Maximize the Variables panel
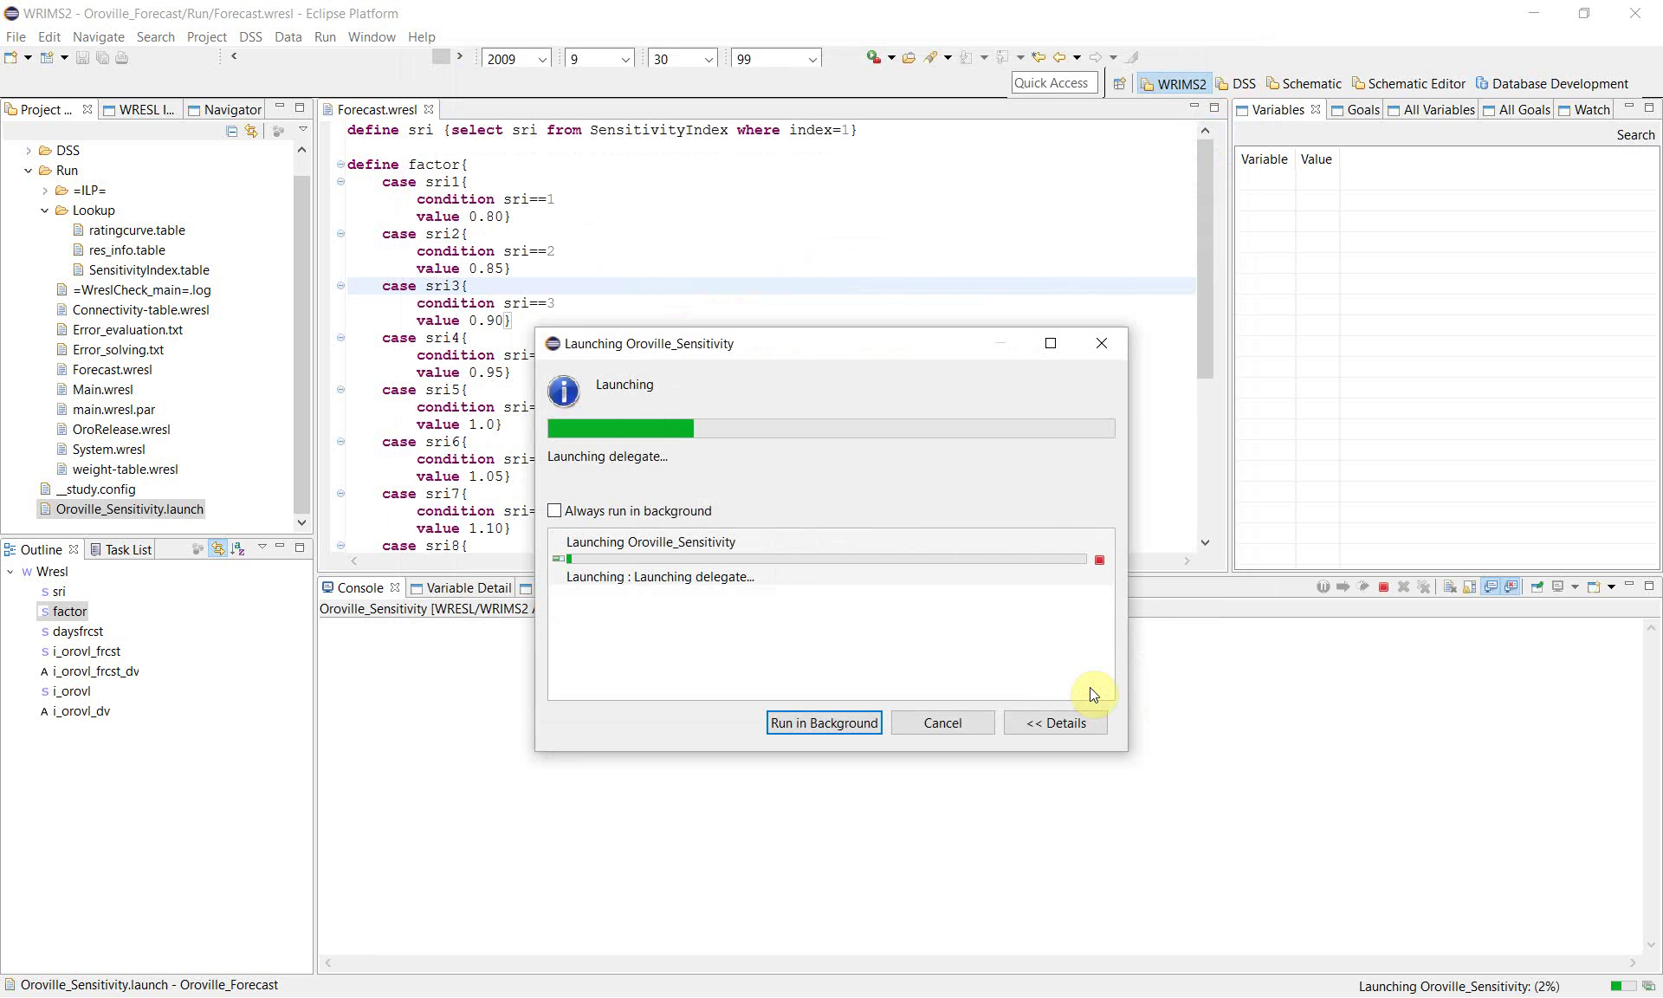The height and width of the screenshot is (998, 1663). pos(1649,107)
